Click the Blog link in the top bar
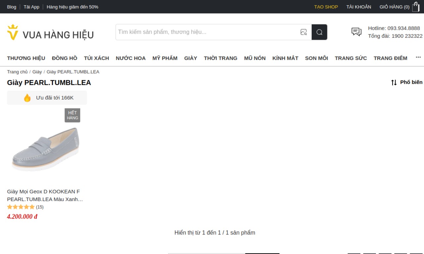 12,7
